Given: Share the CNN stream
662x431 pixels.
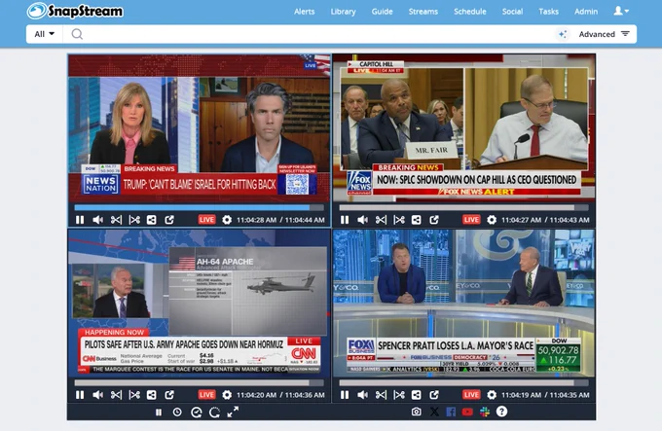Looking at the screenshot, I should pos(152,395).
